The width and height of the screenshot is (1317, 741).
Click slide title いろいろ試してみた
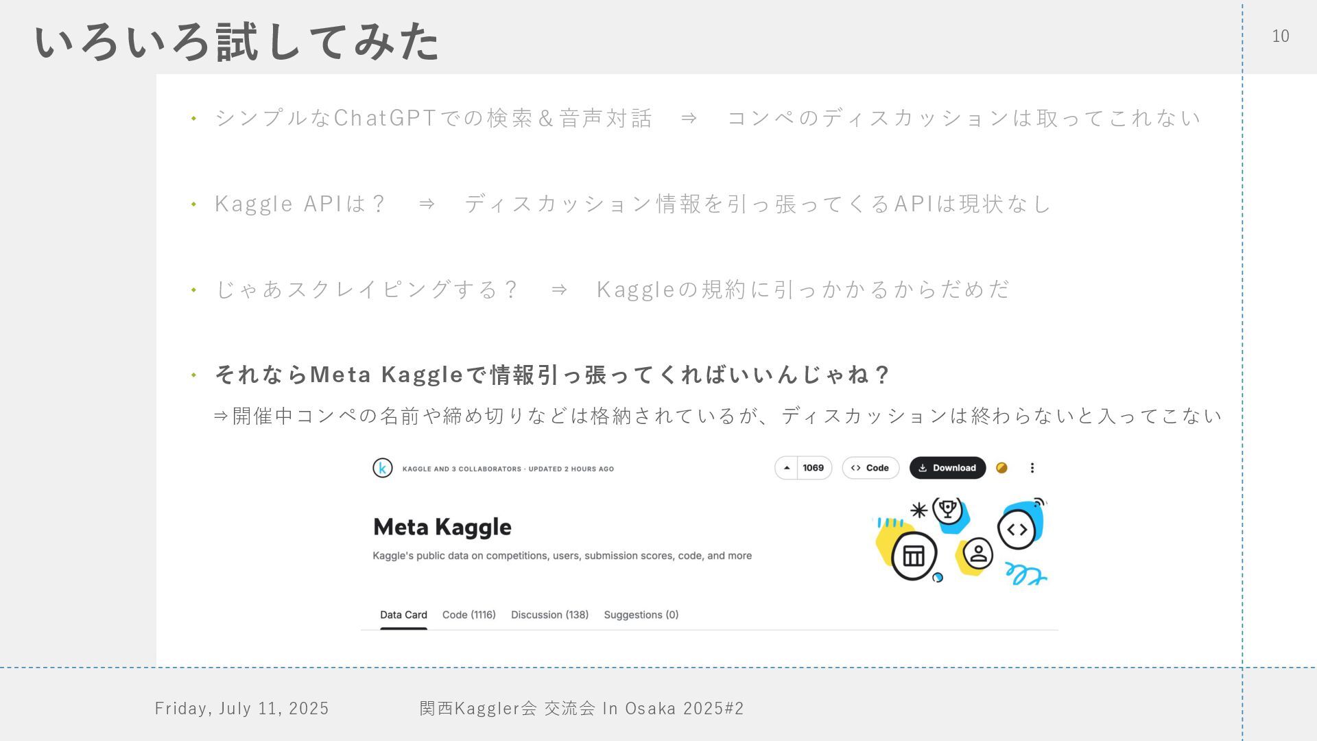click(x=237, y=42)
